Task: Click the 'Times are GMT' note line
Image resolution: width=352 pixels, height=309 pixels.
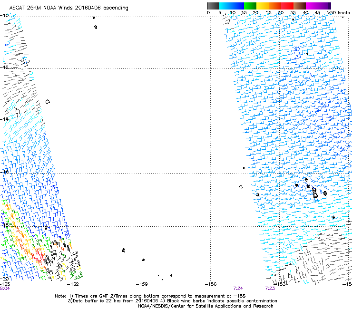Action: [150, 296]
